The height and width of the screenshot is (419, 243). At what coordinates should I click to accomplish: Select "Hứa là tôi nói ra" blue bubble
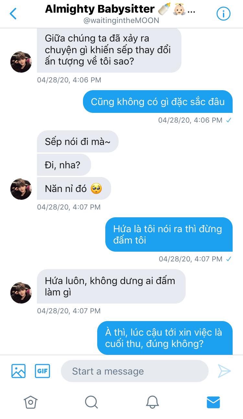pos(169,234)
